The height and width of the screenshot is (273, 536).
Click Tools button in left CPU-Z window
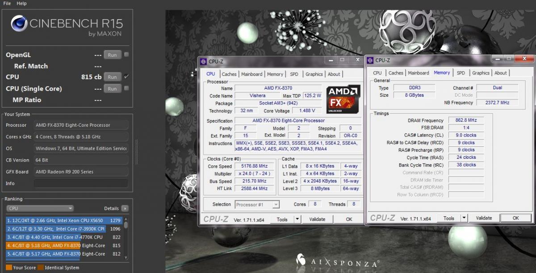(282, 219)
